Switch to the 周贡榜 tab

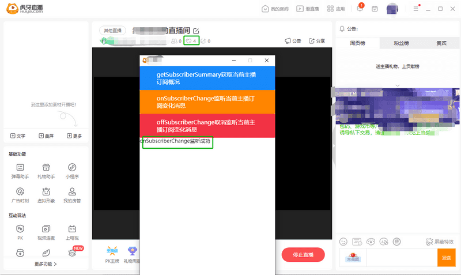[357, 43]
